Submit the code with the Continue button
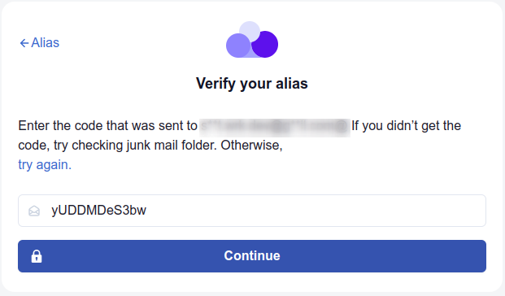The height and width of the screenshot is (296, 505). 252,256
